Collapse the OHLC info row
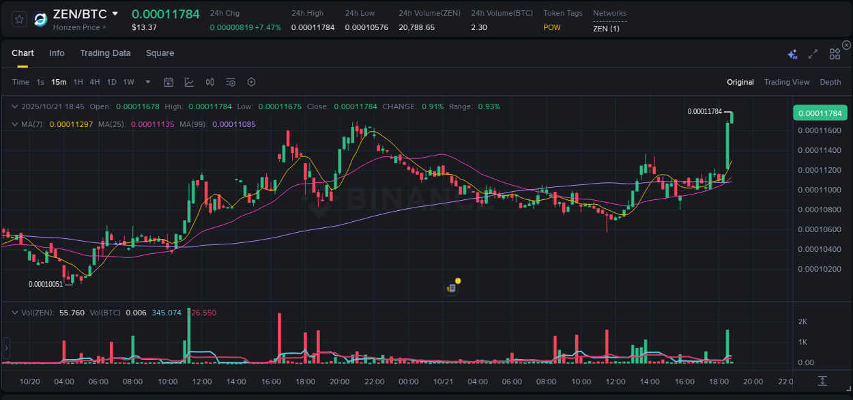Screen dimensions: 853x400 (15, 106)
